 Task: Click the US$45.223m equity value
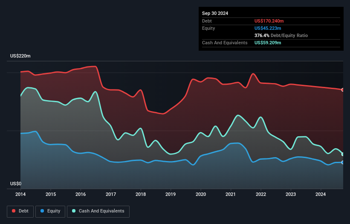pos(268,28)
